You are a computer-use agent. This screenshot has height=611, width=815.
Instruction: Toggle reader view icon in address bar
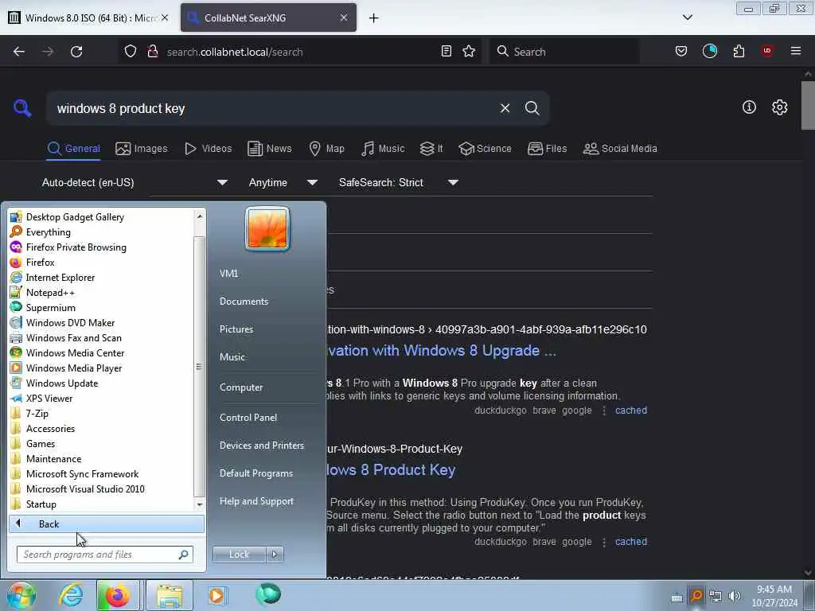coord(446,51)
